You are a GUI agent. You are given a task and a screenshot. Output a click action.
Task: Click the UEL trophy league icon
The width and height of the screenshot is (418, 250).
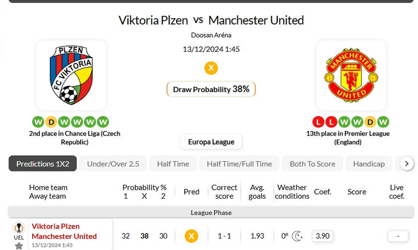pyautogui.click(x=19, y=228)
